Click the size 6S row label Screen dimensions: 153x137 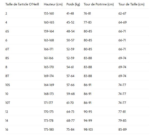[x=7, y=31]
